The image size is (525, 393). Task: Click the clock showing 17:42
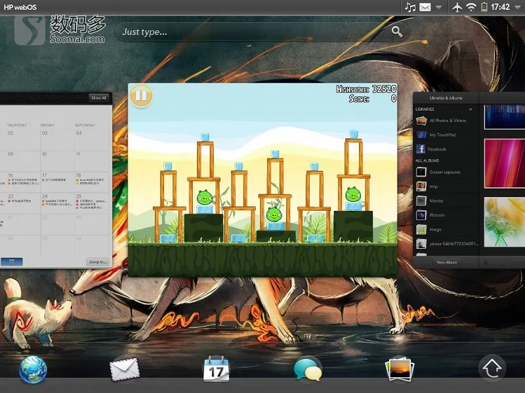click(x=500, y=7)
